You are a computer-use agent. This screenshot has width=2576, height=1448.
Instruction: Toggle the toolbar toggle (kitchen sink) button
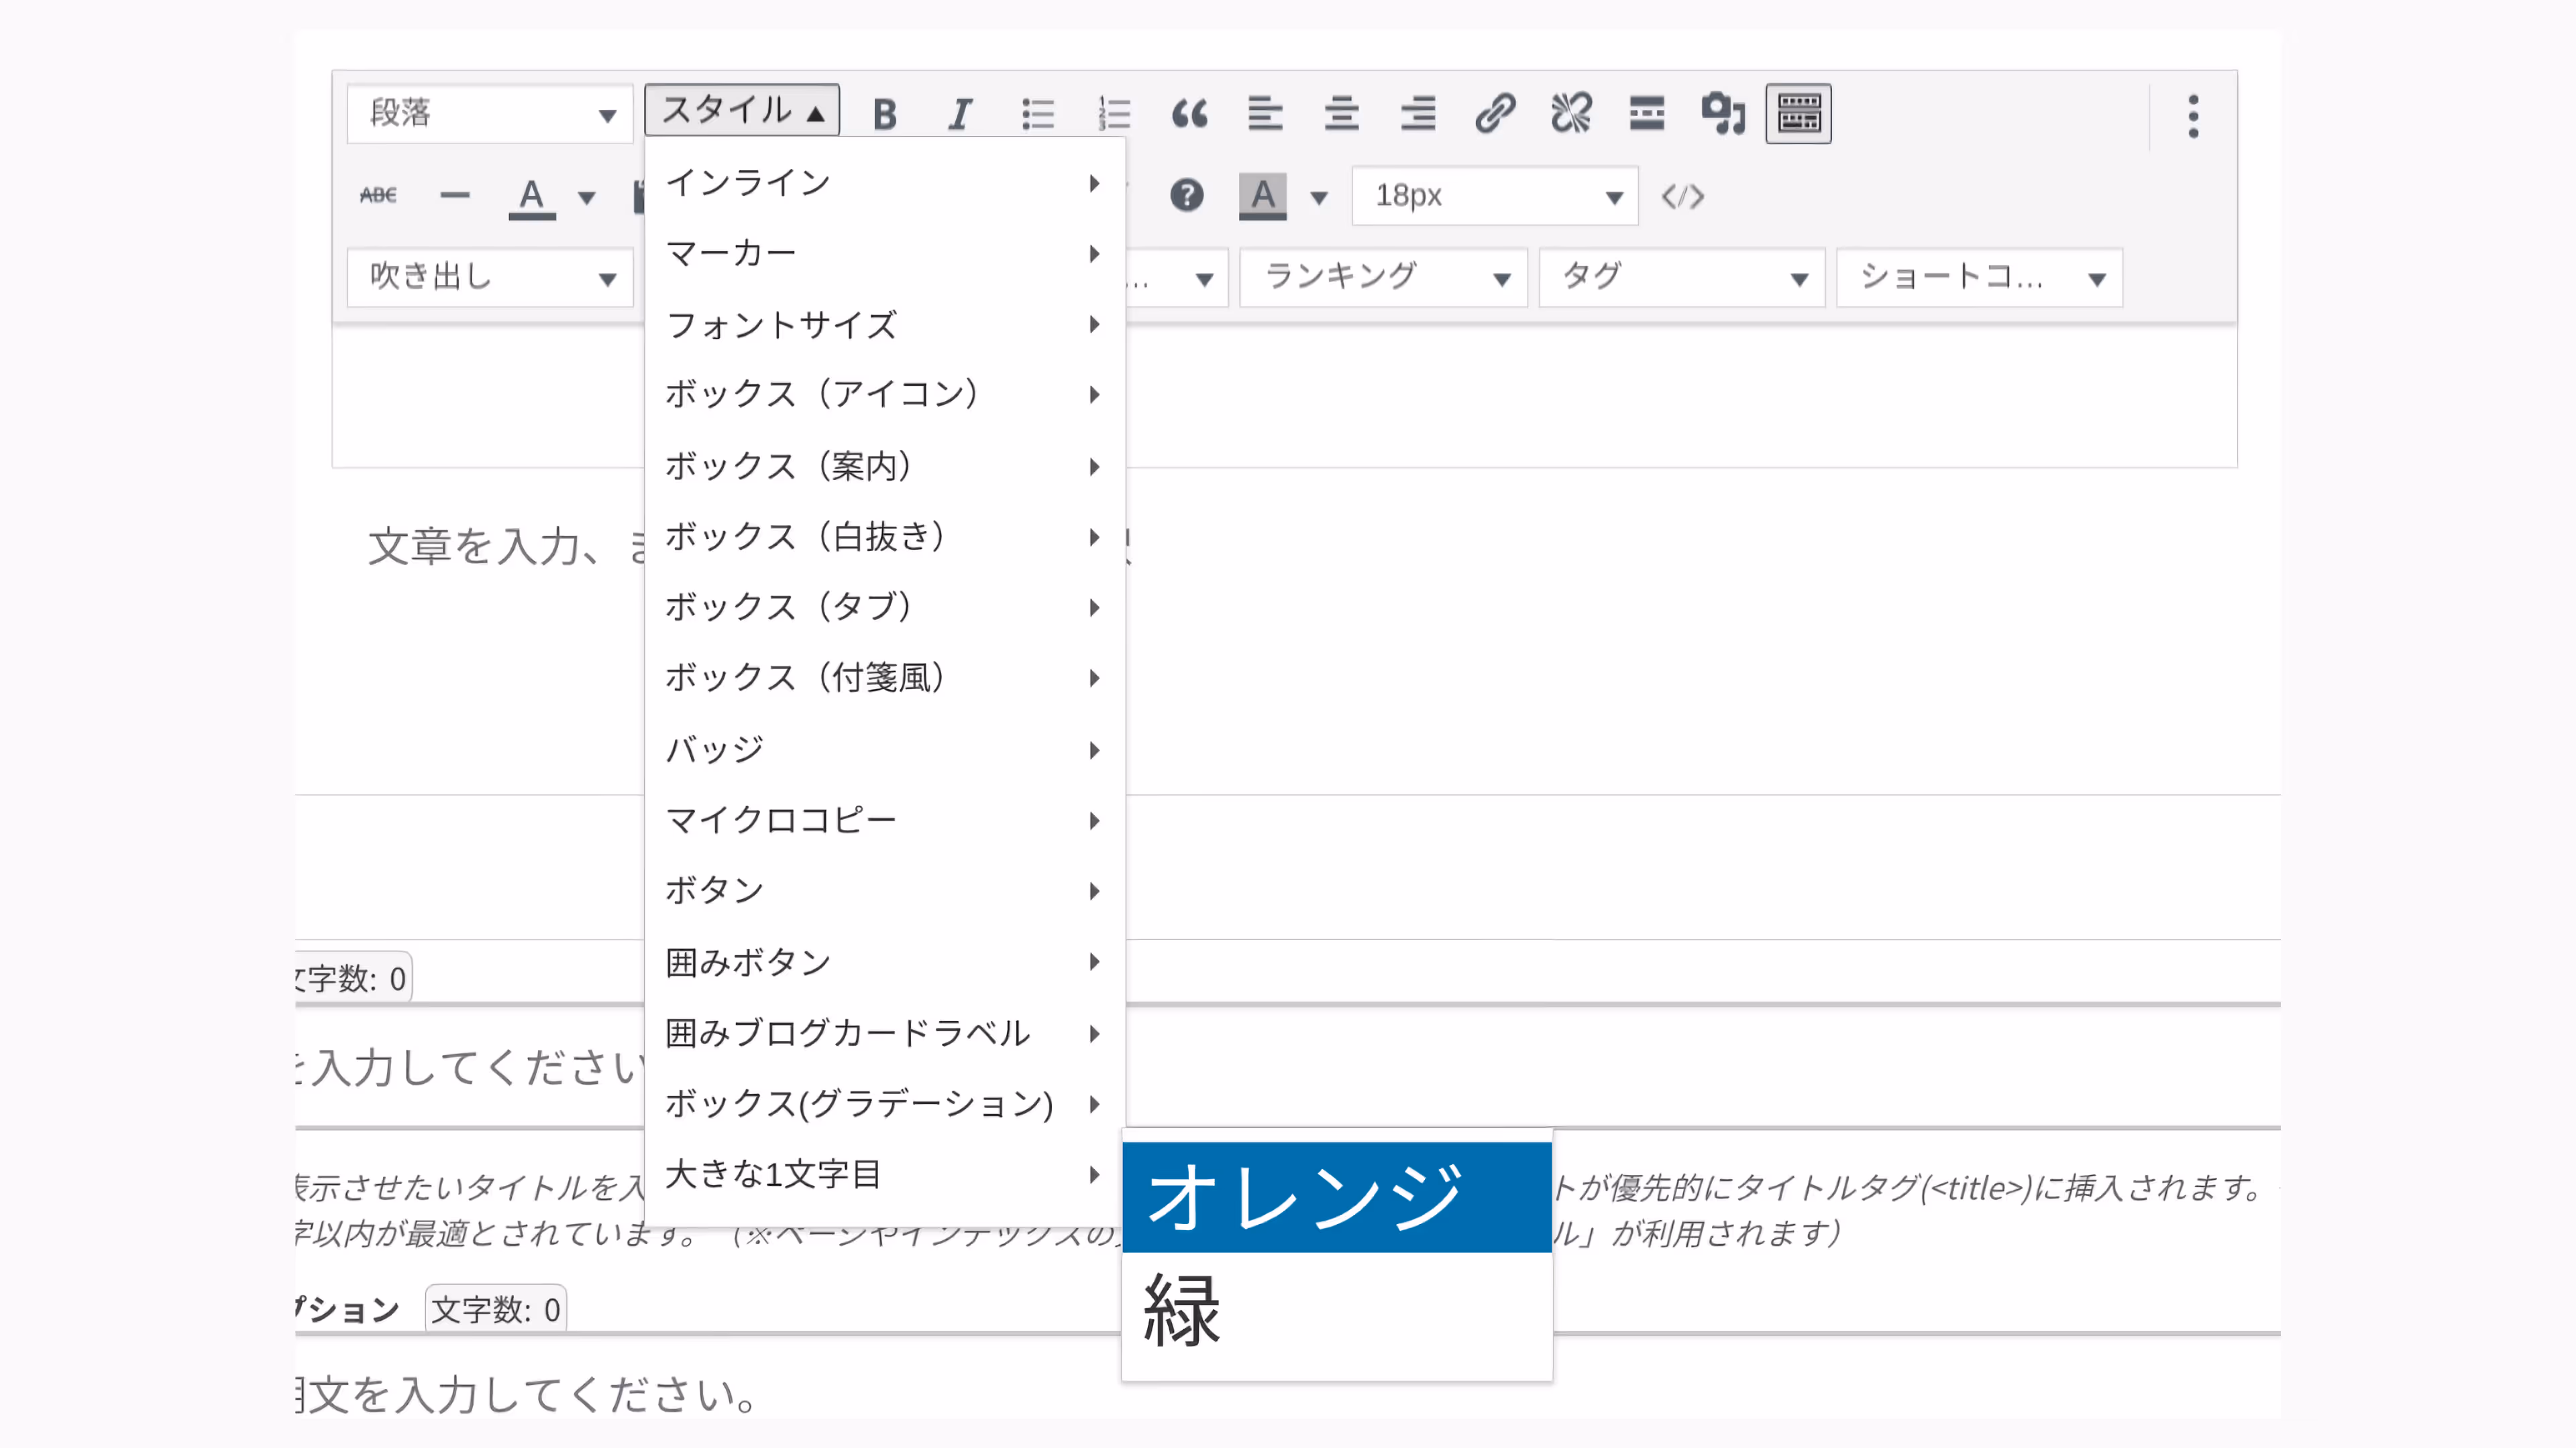[x=1798, y=114]
